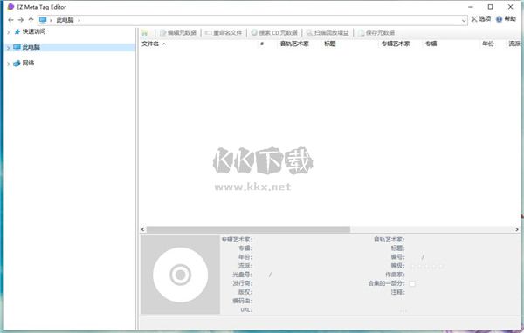Click the 注释 field in details panel
524x333 pixels.
pos(463,292)
